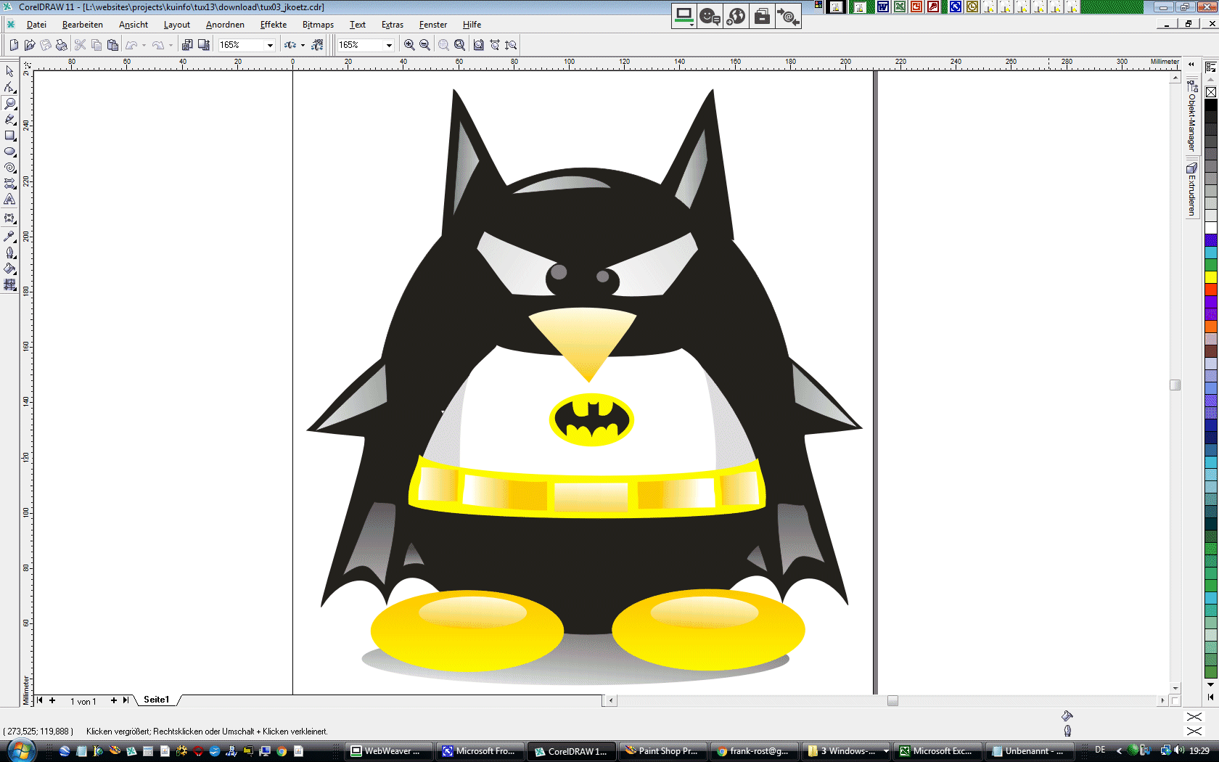
Task: Click Zoom to Page icon
Action: 479,45
